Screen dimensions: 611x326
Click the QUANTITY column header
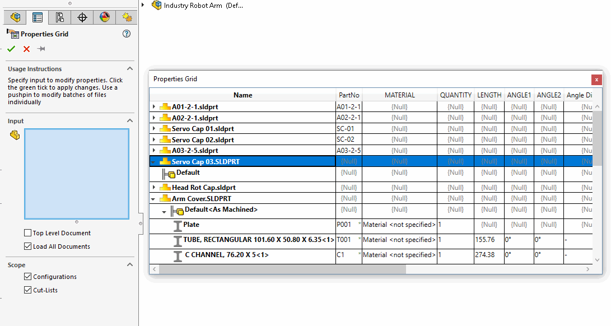[455, 95]
